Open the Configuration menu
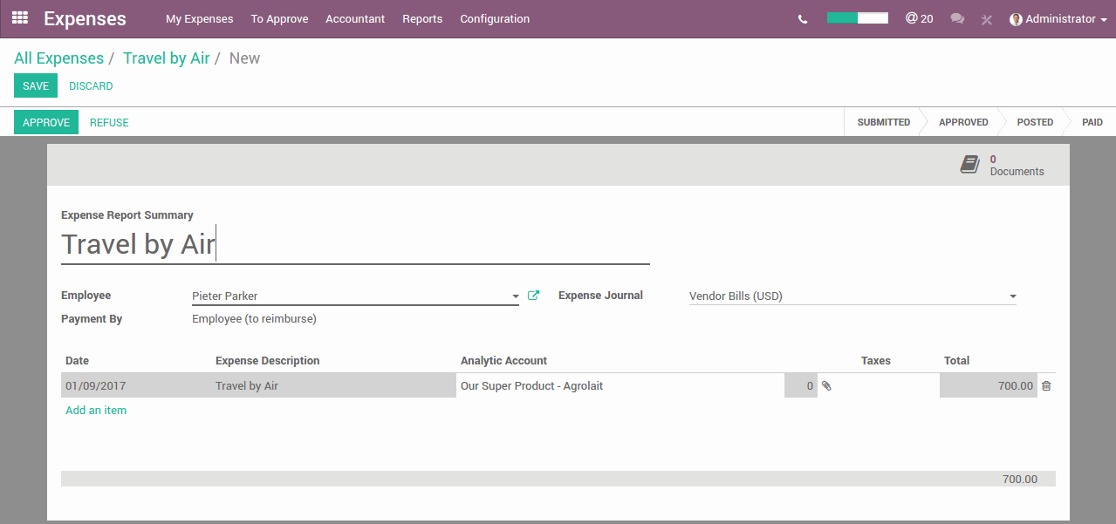The height and width of the screenshot is (524, 1116). tap(495, 19)
